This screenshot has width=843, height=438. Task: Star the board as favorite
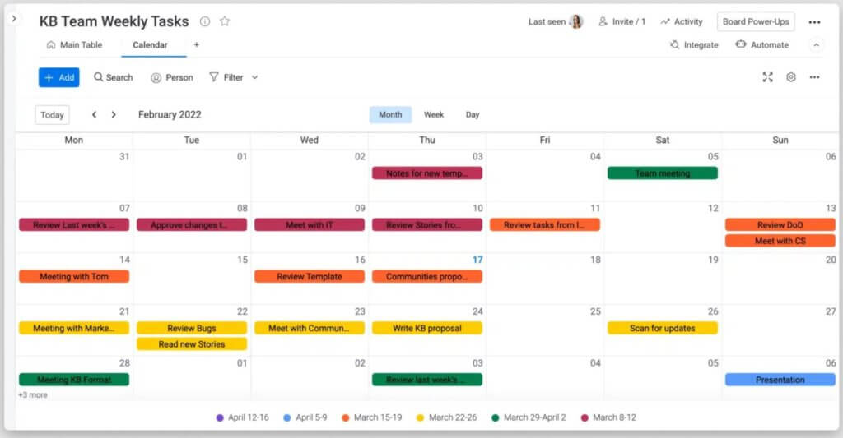(225, 21)
